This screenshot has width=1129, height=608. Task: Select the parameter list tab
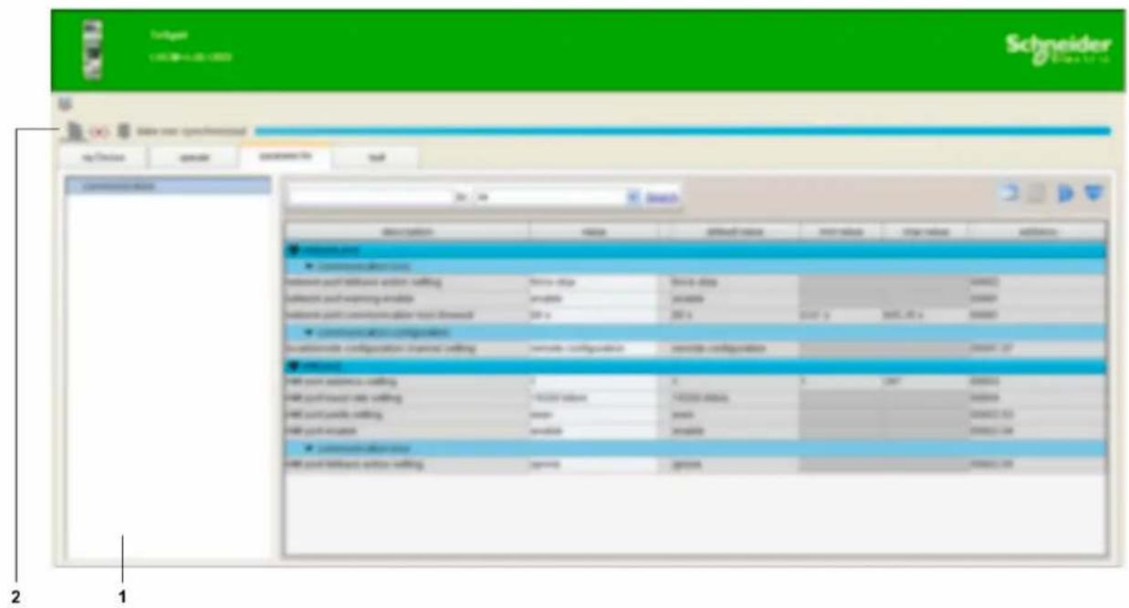tap(285, 157)
